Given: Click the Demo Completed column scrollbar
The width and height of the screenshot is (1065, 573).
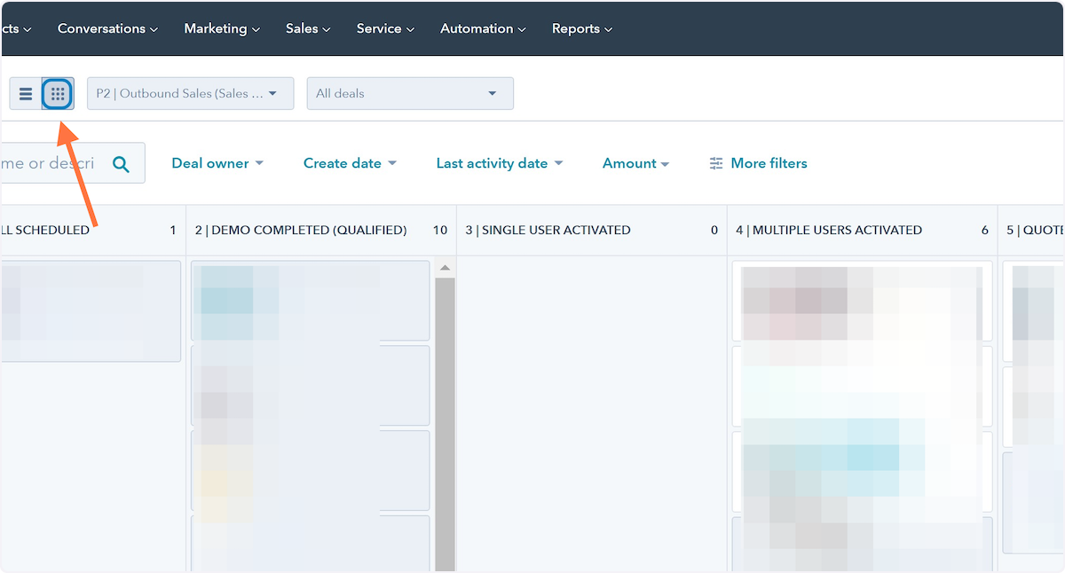Looking at the screenshot, I should point(446,424).
